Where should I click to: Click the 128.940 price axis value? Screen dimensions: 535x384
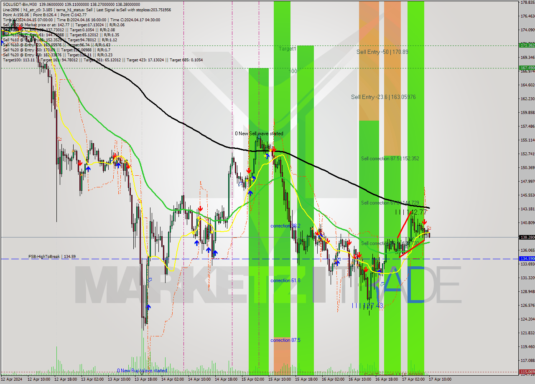528,292
